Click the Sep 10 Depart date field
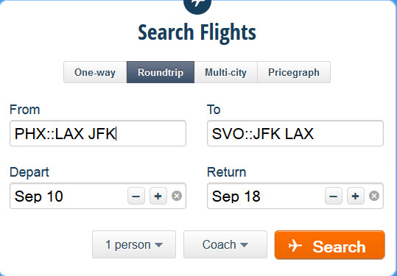 (x=68, y=196)
